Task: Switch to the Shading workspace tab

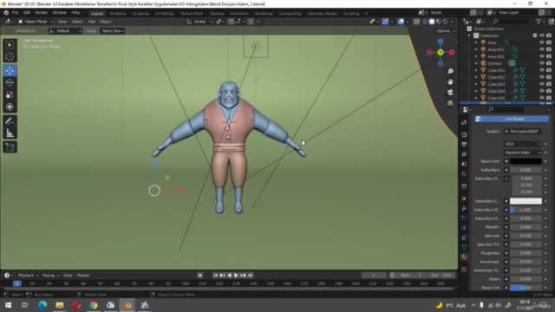Action: click(x=216, y=14)
